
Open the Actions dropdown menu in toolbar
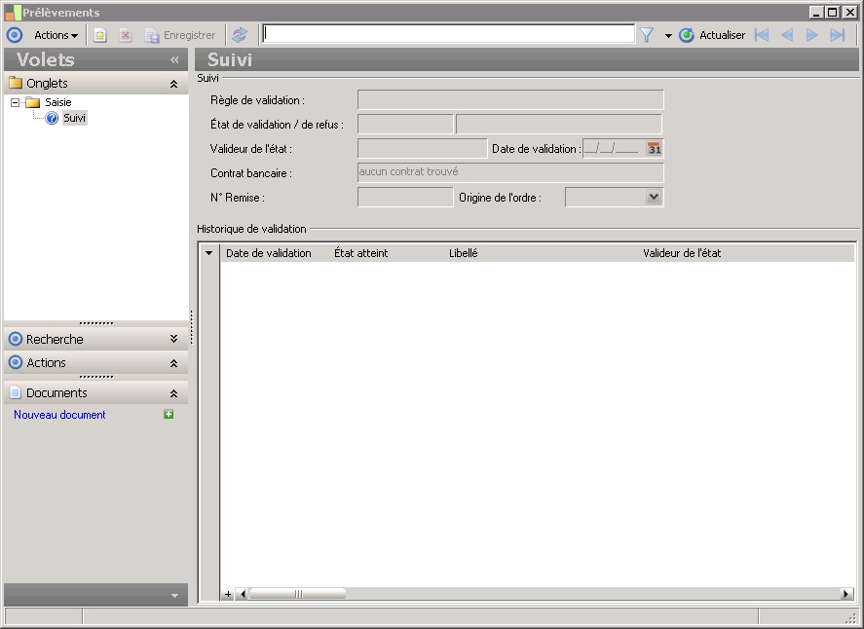click(56, 35)
